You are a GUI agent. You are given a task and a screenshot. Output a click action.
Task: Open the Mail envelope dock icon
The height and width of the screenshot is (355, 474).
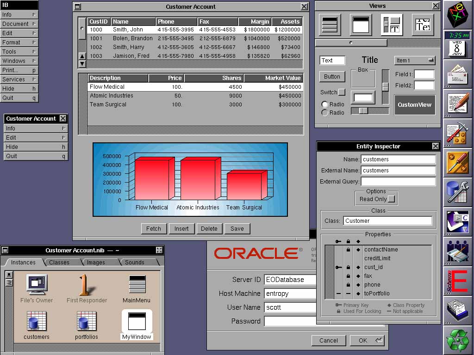[x=457, y=73]
